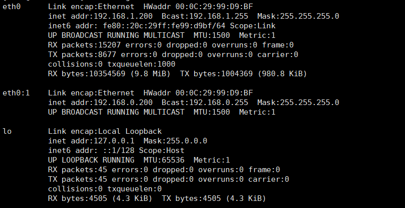The width and height of the screenshot is (405, 208).
Task: Click Local Loopback encapsulation text
Action: (x=130, y=131)
